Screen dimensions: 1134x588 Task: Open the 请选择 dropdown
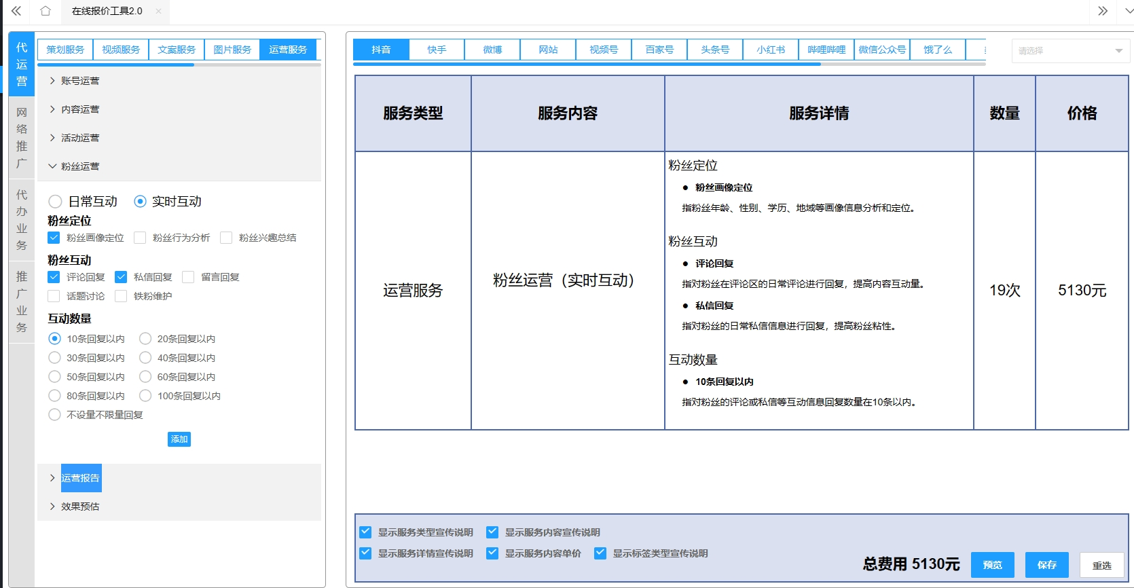(x=1070, y=51)
